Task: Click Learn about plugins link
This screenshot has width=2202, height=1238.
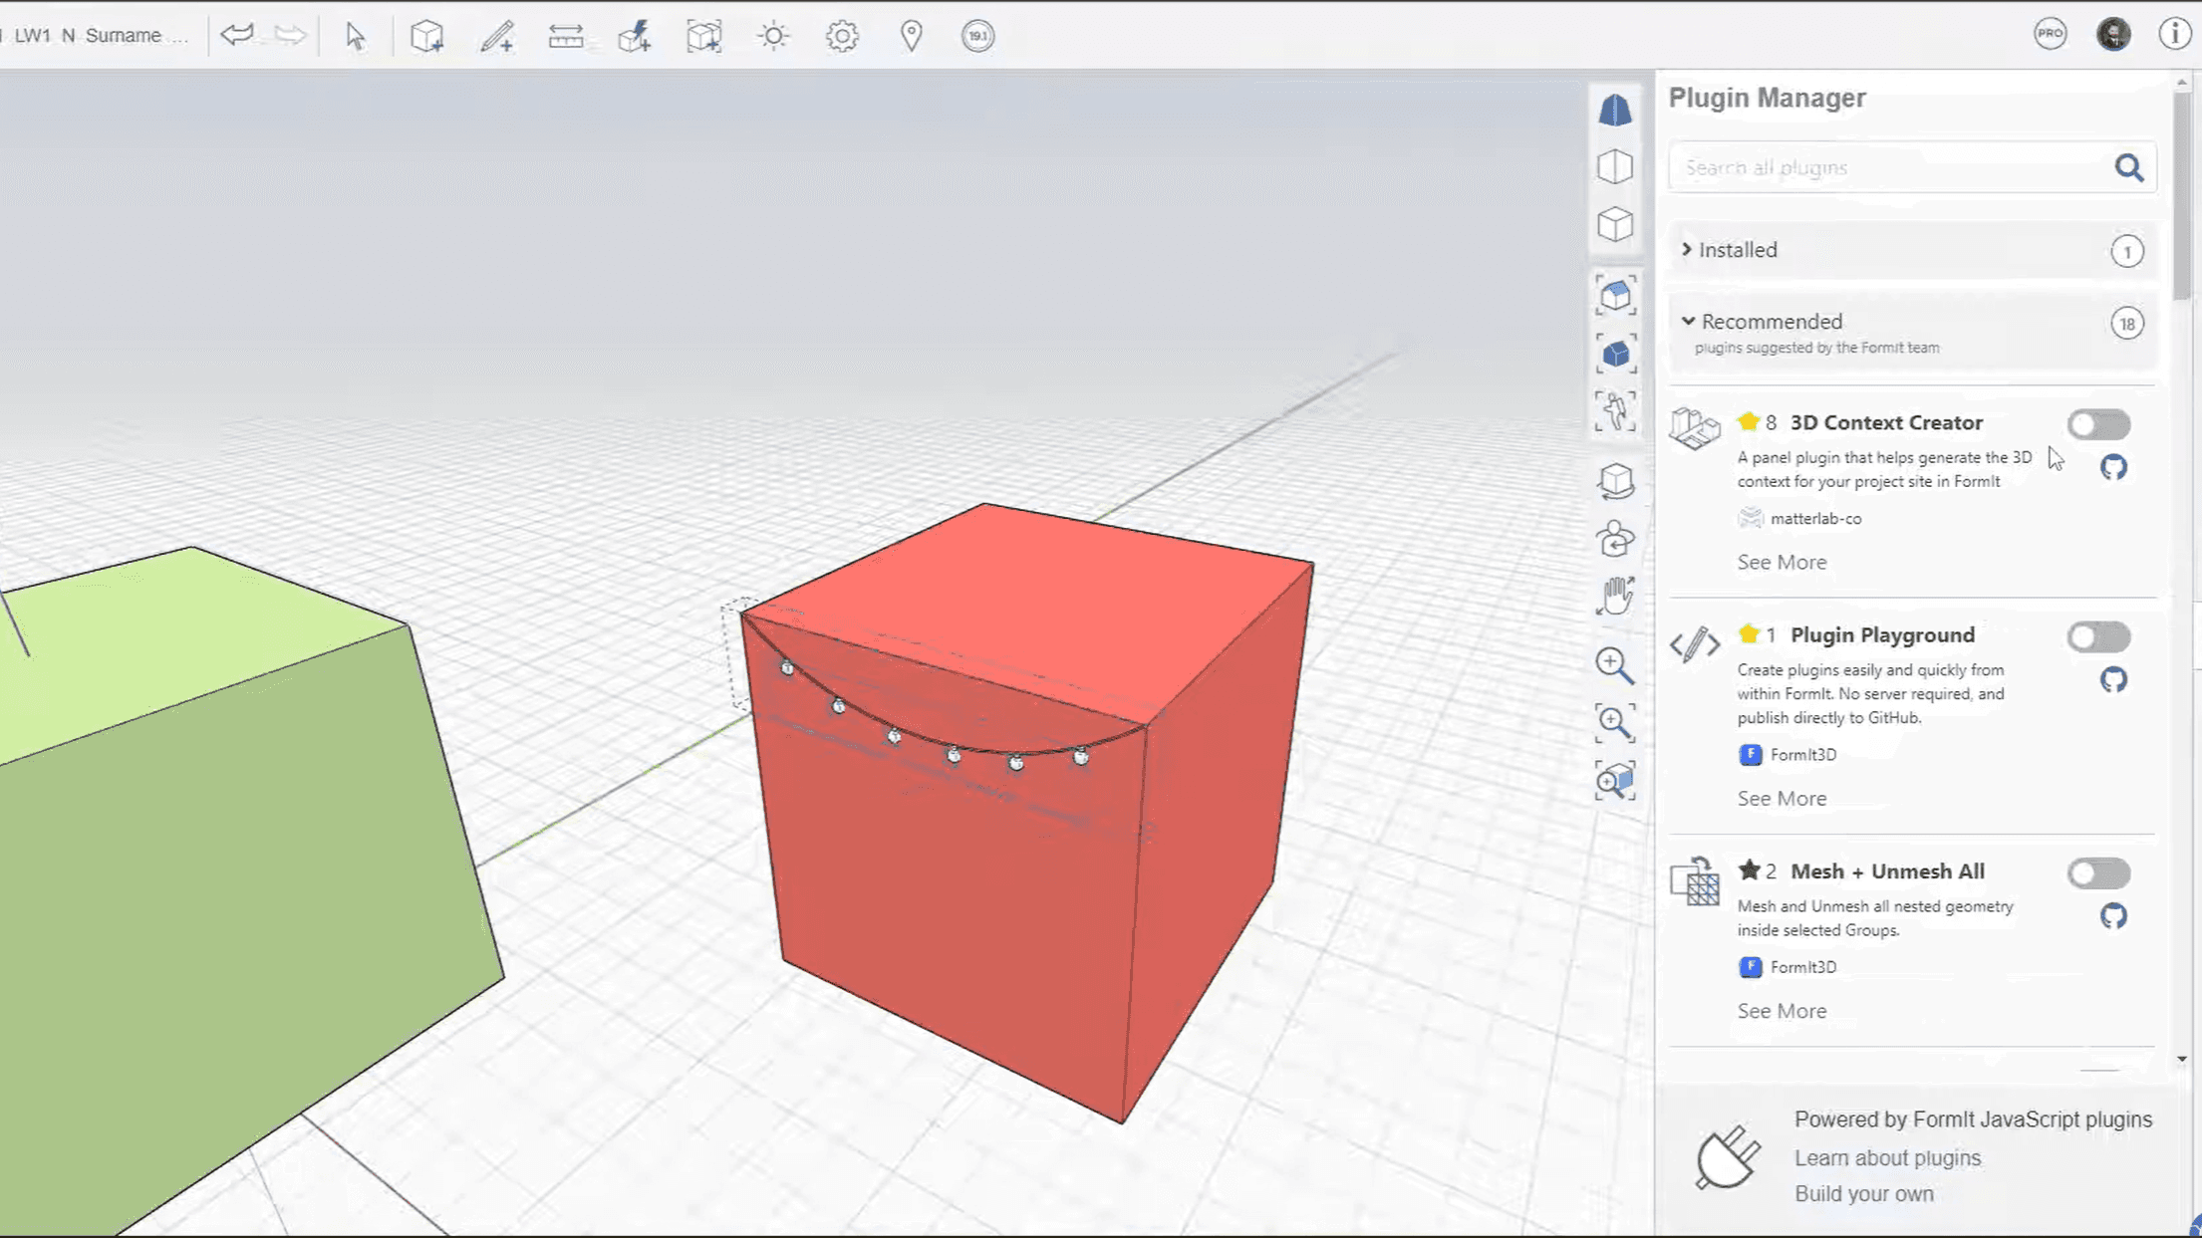Action: 1887,1157
